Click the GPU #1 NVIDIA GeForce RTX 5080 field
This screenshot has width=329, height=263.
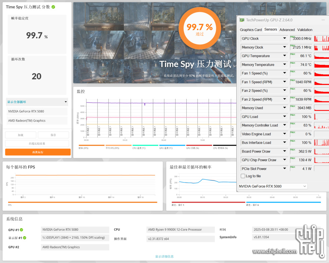click(75, 230)
